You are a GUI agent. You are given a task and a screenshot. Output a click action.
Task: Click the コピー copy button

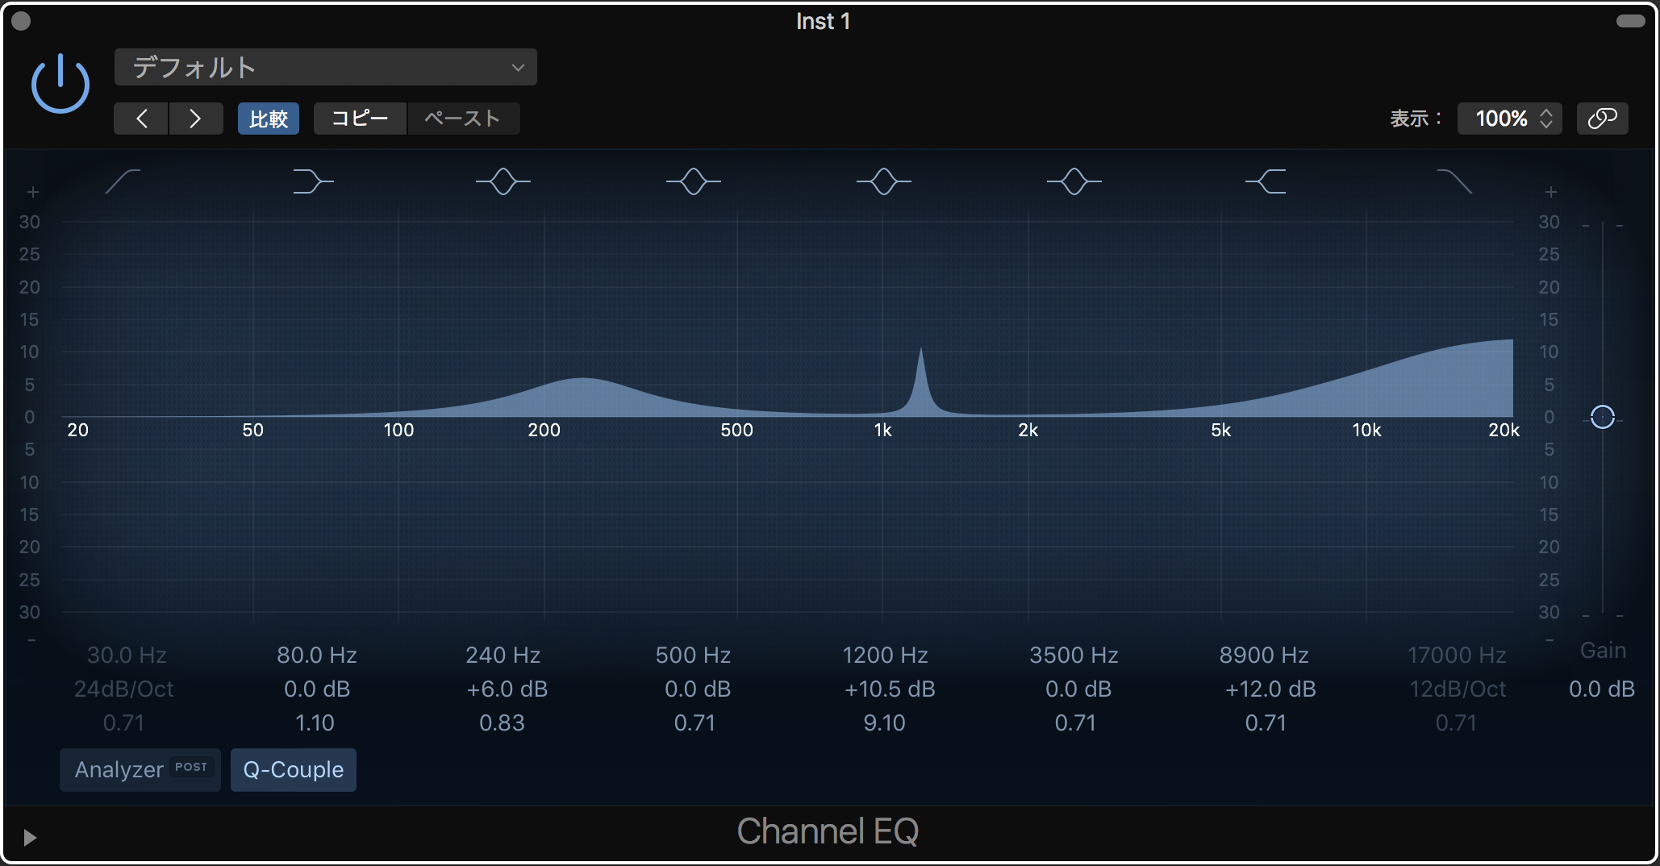(360, 119)
